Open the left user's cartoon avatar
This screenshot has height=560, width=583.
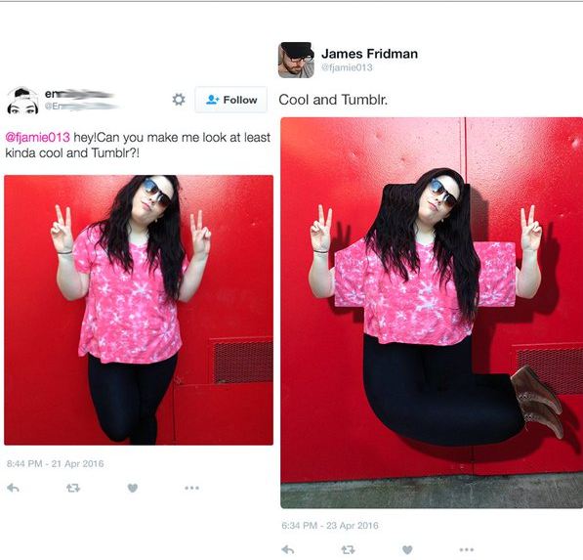click(22, 101)
